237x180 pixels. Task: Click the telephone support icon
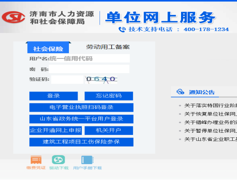[x=122, y=29]
